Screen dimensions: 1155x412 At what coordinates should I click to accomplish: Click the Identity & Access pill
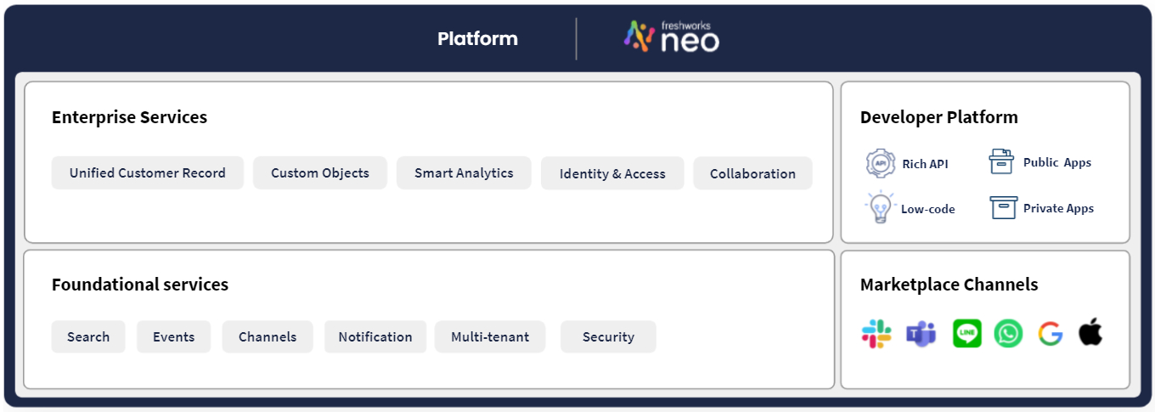tap(612, 174)
